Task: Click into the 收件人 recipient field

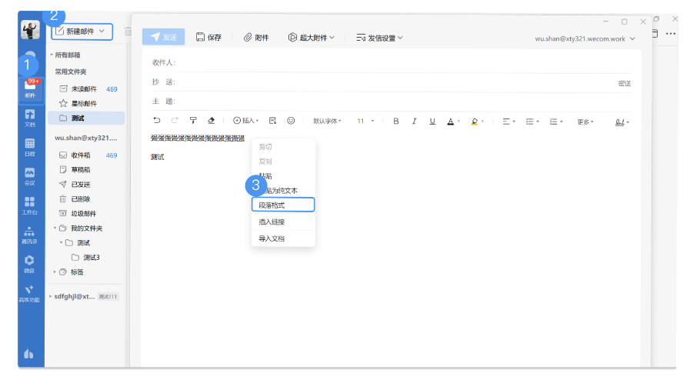Action: [385, 62]
